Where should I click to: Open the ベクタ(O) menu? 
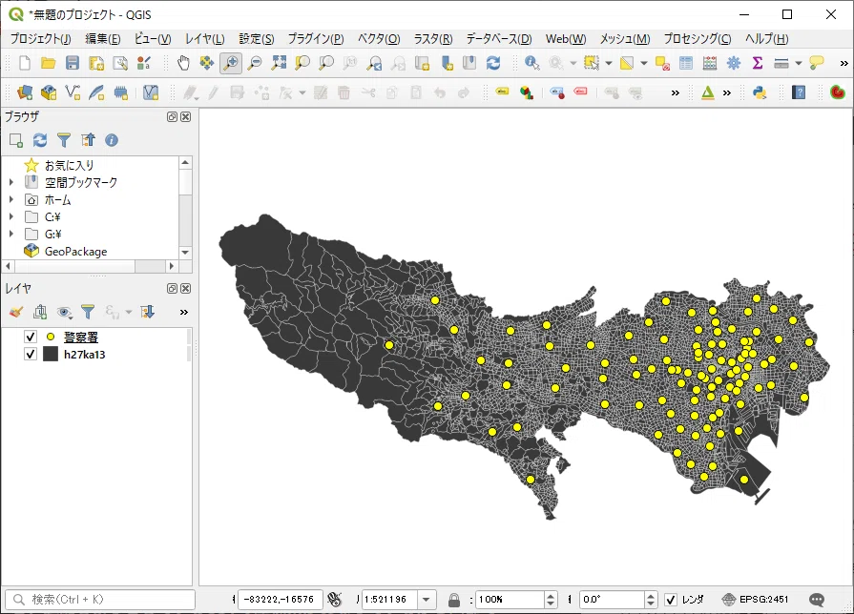point(379,39)
